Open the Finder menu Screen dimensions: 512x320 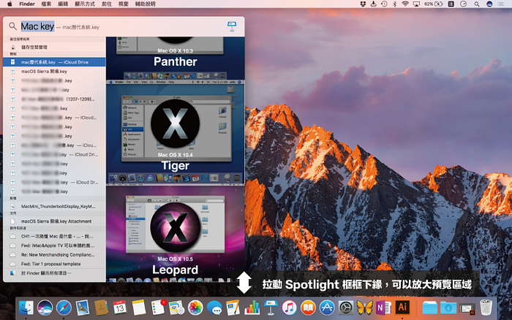tap(27, 4)
